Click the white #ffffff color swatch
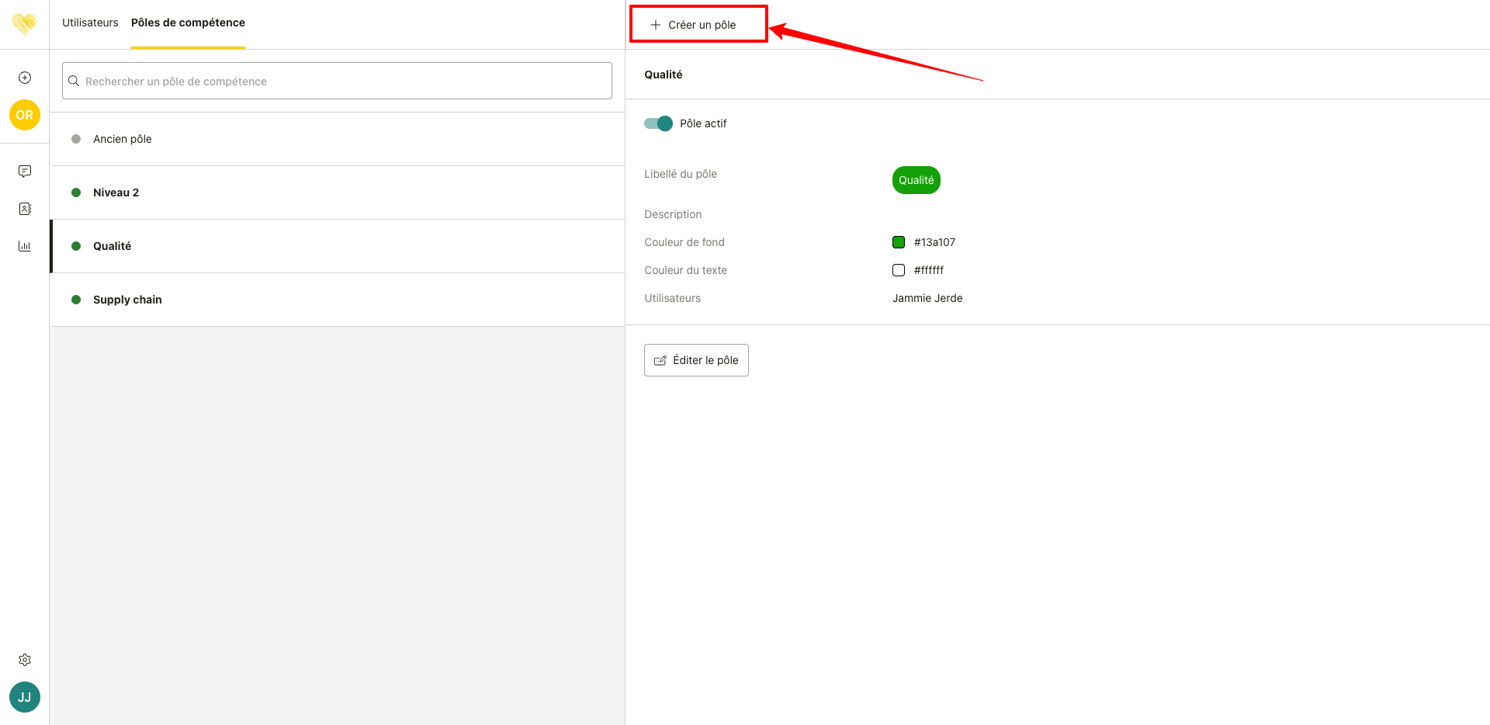The height and width of the screenshot is (725, 1490). pos(899,270)
